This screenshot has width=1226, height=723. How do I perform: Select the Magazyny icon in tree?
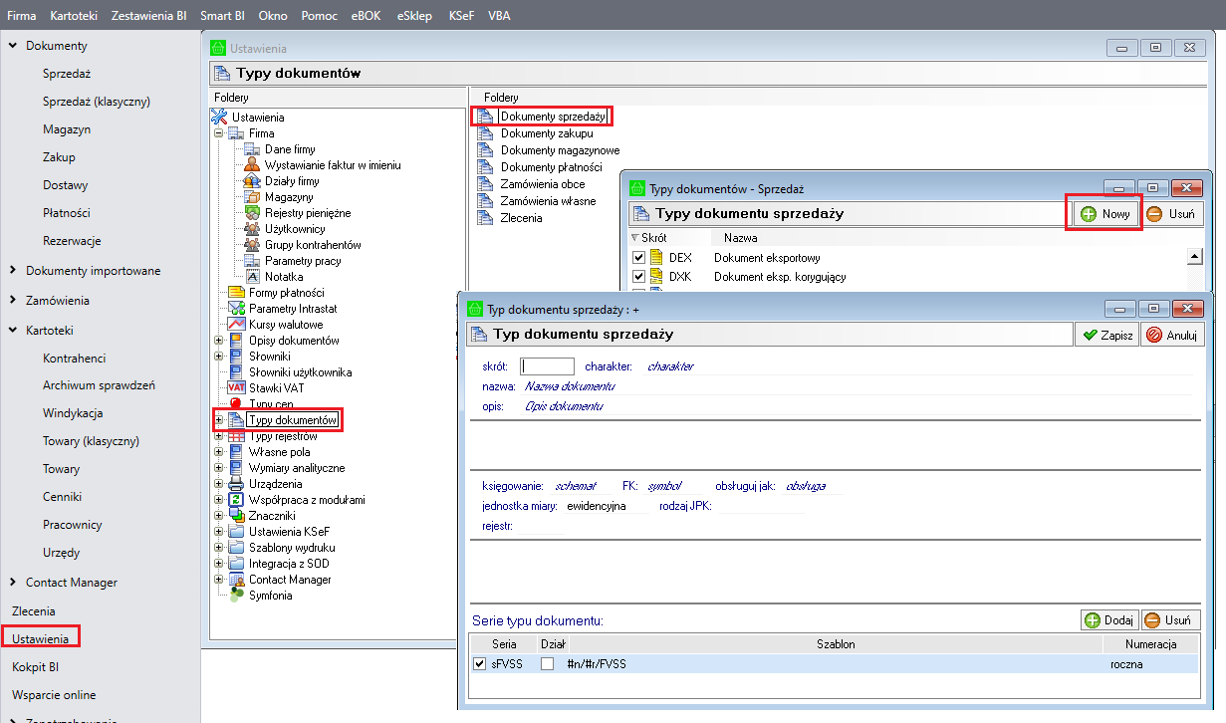pyautogui.click(x=252, y=197)
